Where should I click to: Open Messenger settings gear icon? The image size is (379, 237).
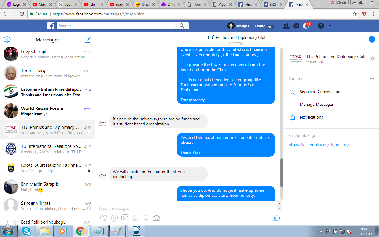tap(7, 39)
